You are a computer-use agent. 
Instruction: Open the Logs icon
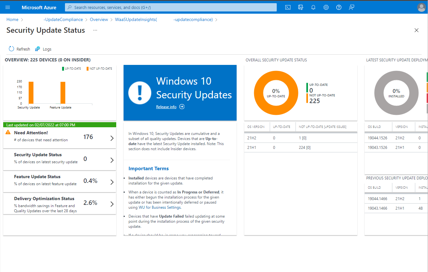[38, 49]
